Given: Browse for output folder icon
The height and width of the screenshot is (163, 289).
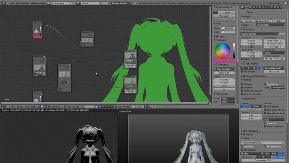Looking at the screenshot, I should coord(284,143).
